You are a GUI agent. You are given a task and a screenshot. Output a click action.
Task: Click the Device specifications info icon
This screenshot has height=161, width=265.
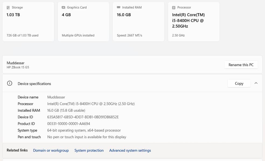(10, 83)
